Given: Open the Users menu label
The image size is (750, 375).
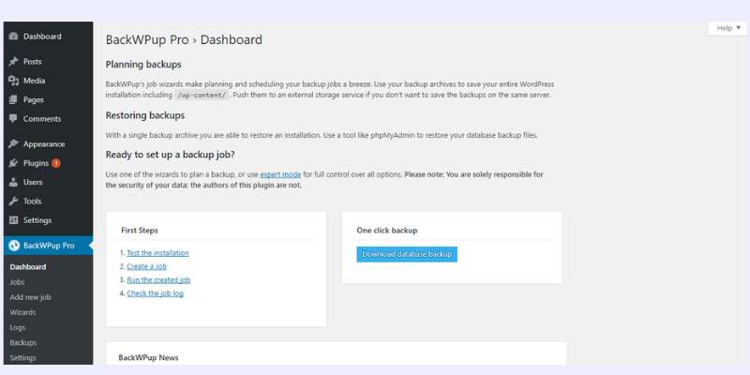Looking at the screenshot, I should coord(33,182).
